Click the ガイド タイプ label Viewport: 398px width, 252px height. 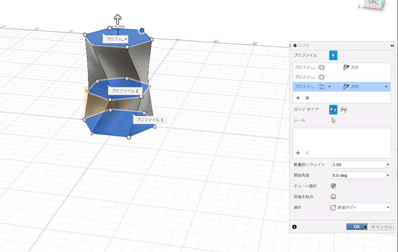point(306,109)
